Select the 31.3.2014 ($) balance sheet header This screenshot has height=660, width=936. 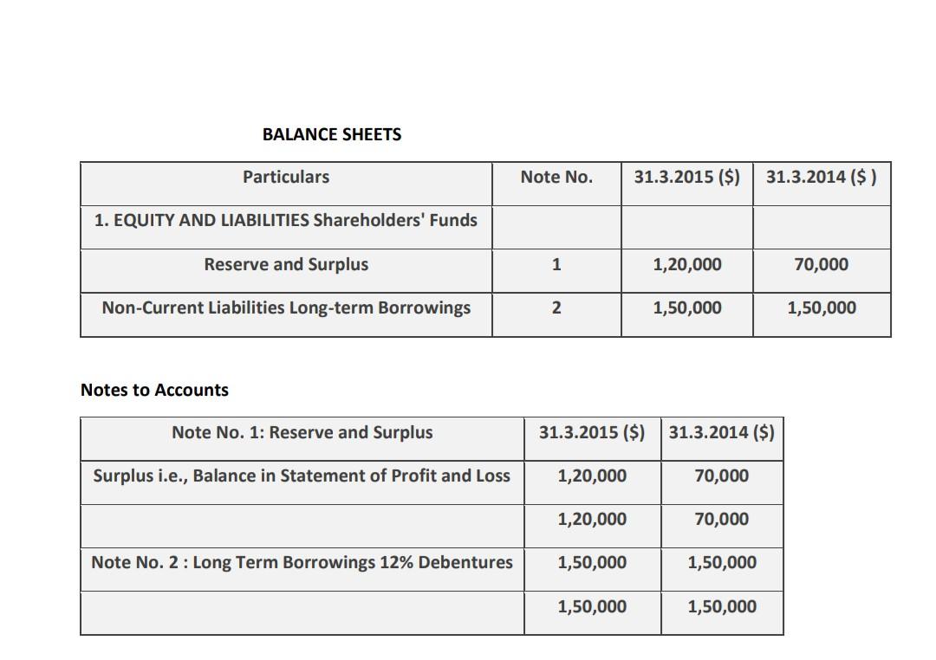(x=822, y=177)
